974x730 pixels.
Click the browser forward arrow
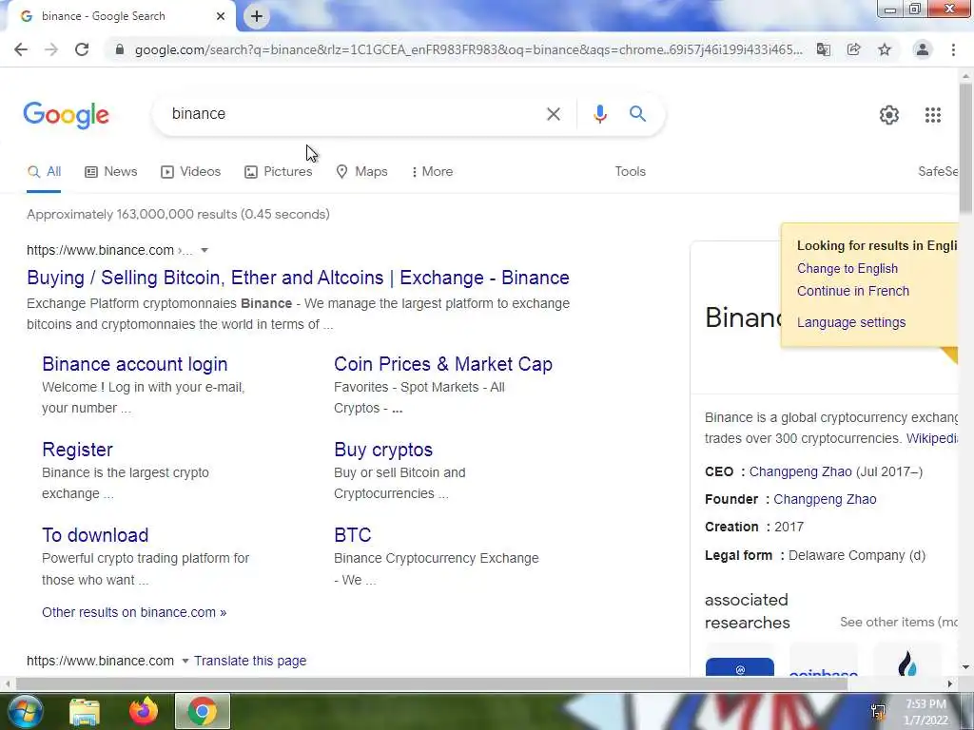pyautogui.click(x=51, y=49)
